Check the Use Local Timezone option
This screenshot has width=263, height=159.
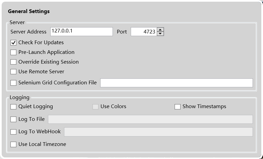click(x=13, y=144)
